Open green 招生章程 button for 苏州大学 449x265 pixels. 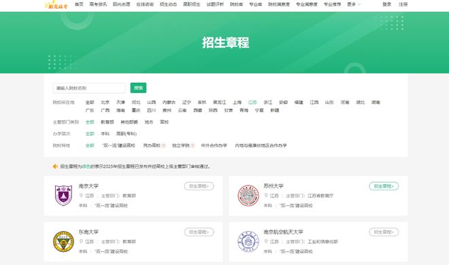pyautogui.click(x=384, y=186)
